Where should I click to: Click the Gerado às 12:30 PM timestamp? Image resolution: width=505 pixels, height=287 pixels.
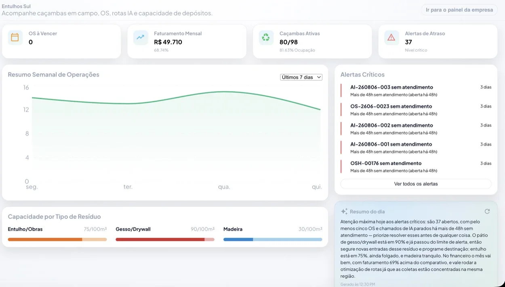[x=358, y=284]
